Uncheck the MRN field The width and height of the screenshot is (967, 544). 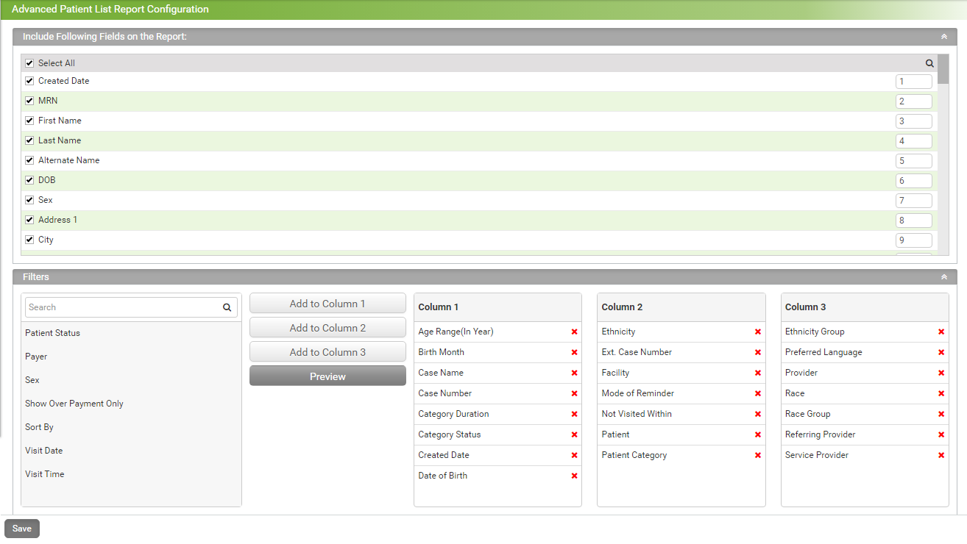(29, 100)
